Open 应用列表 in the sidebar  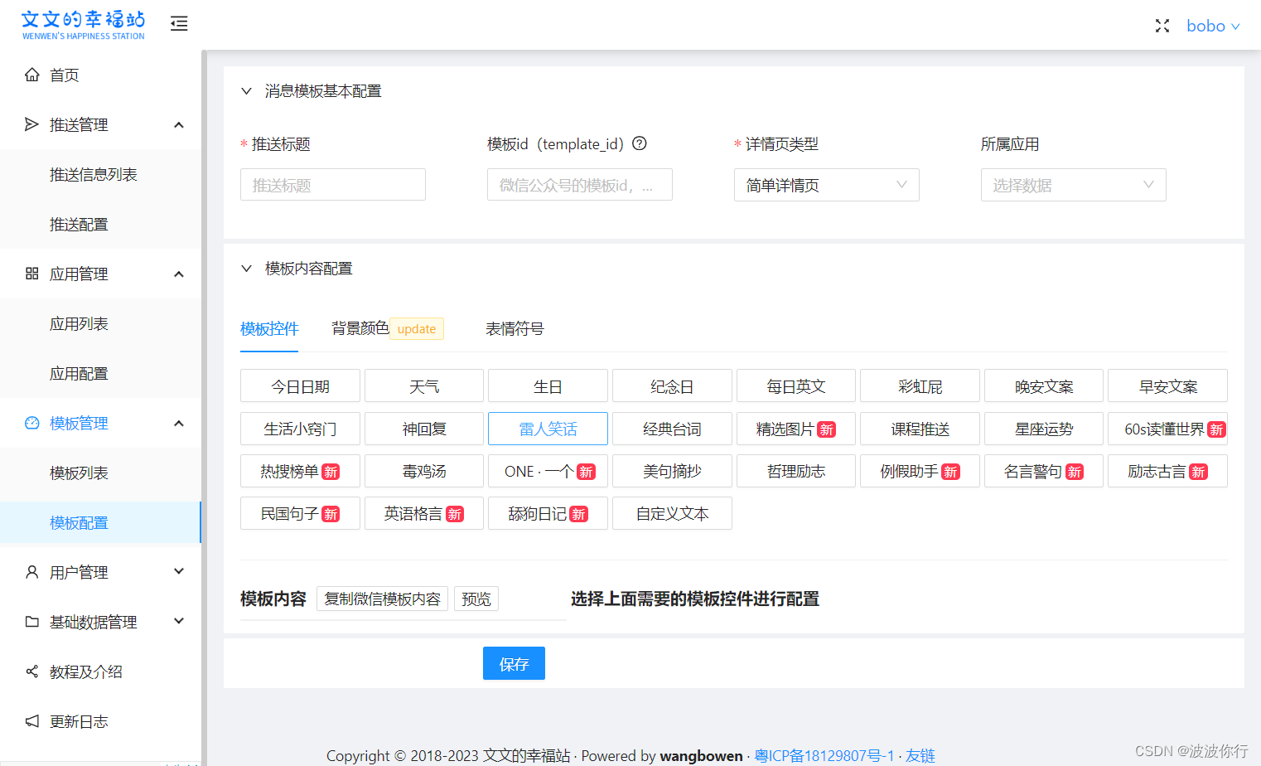point(100,323)
